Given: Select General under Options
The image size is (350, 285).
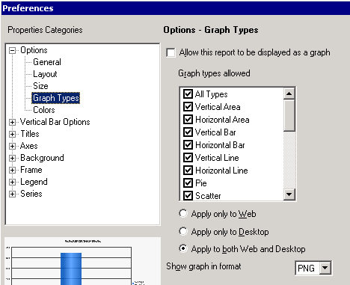Looking at the screenshot, I should pos(47,62).
